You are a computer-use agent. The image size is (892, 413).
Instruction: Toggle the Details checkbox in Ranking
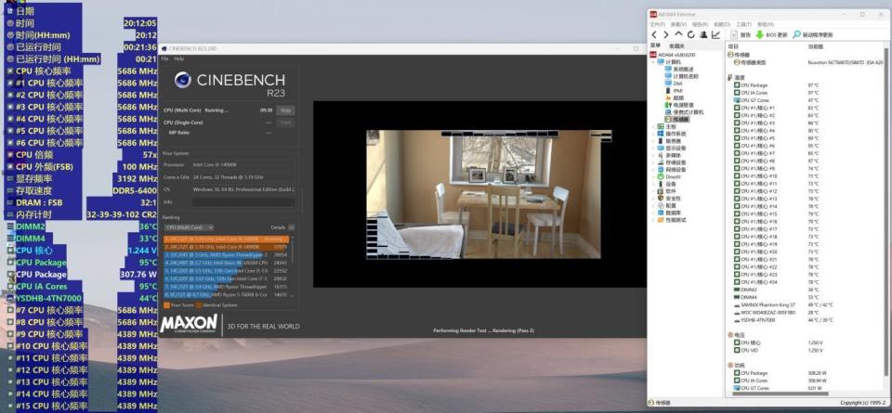291,227
